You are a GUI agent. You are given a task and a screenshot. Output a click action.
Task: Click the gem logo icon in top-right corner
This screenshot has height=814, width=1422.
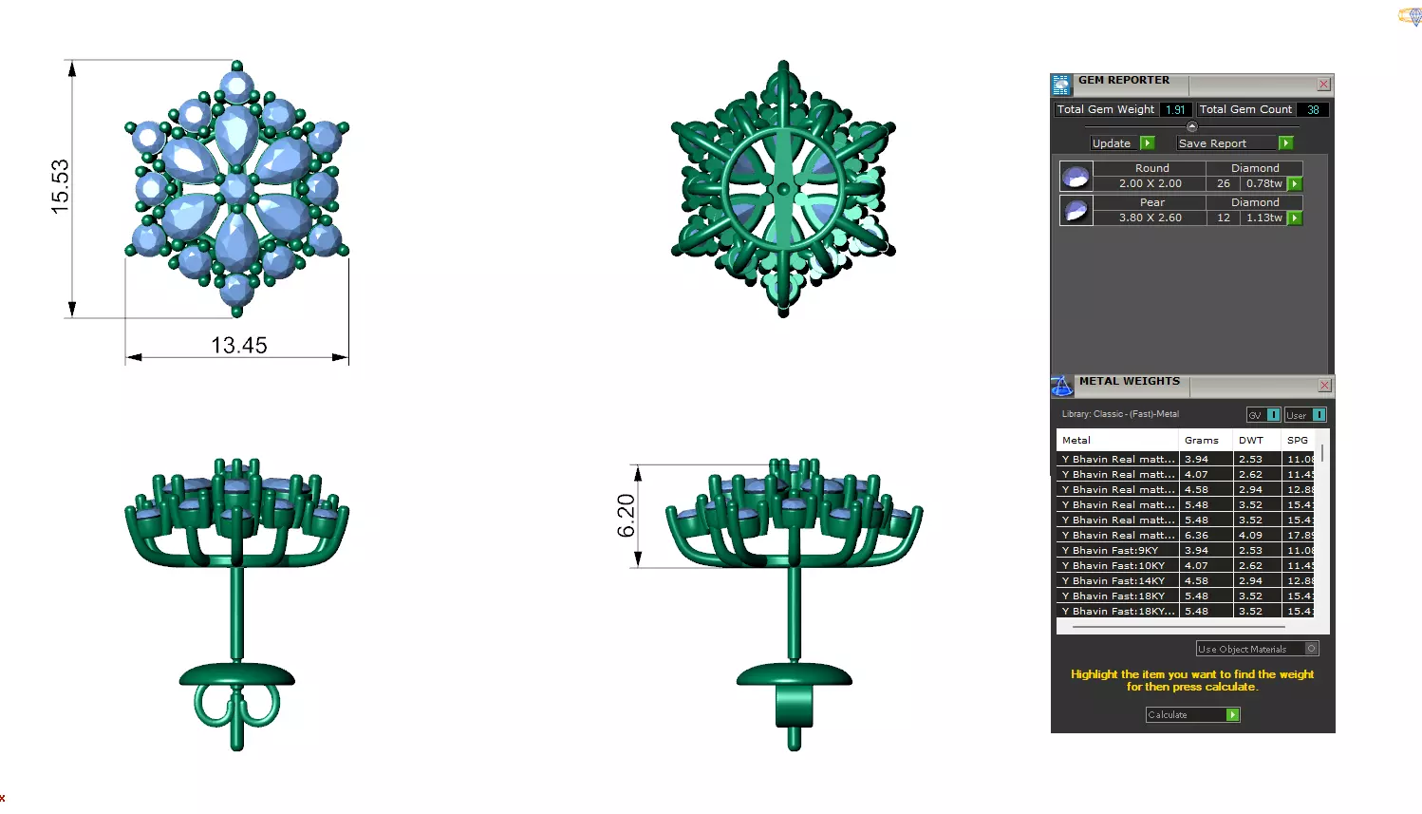(x=1410, y=16)
